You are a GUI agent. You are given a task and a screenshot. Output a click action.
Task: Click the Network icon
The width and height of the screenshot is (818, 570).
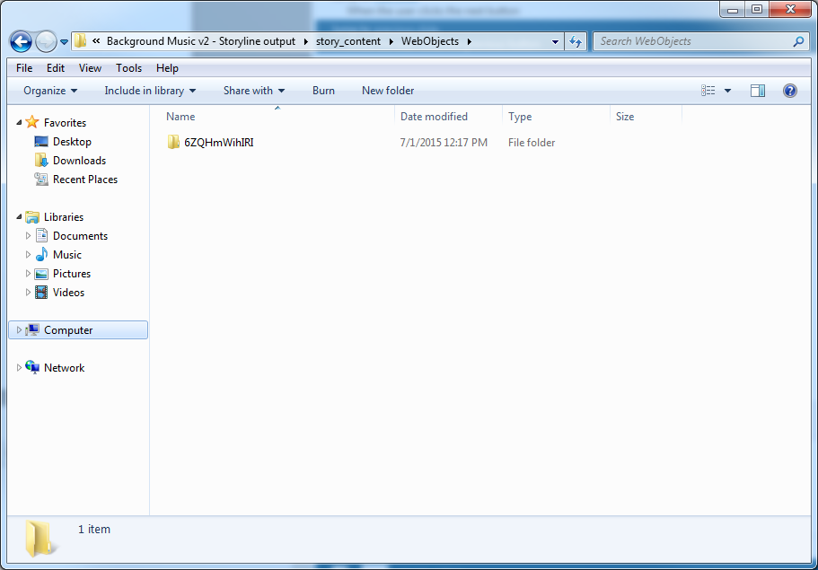point(32,367)
